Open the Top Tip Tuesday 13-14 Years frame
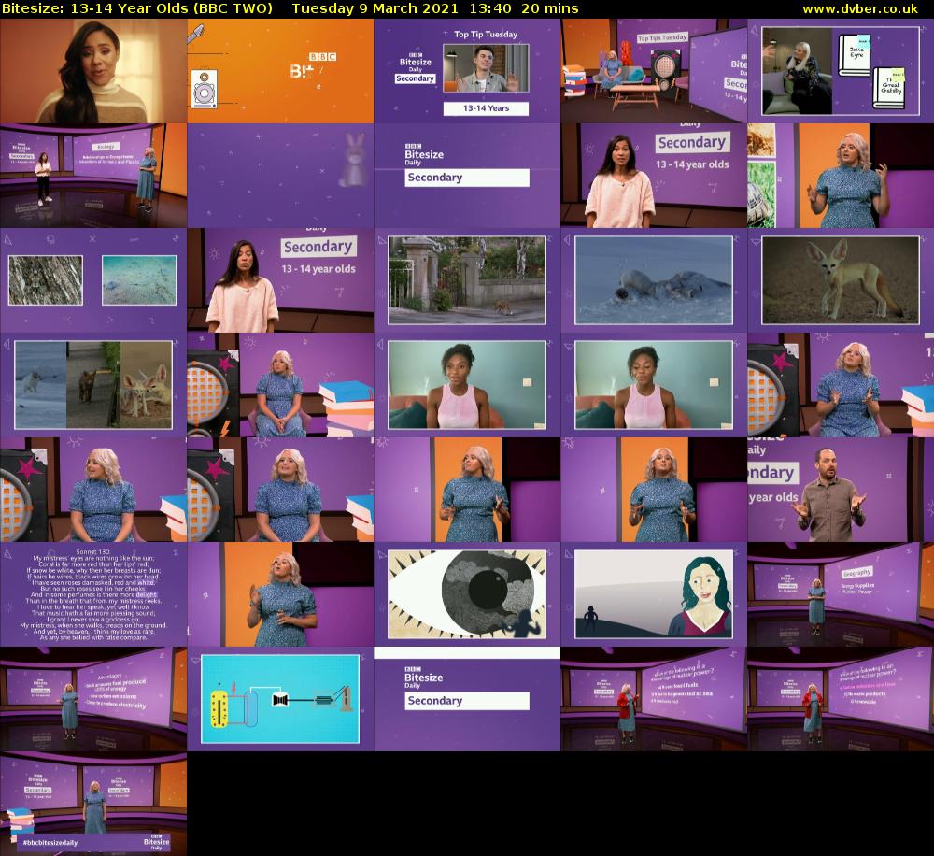 (467, 71)
